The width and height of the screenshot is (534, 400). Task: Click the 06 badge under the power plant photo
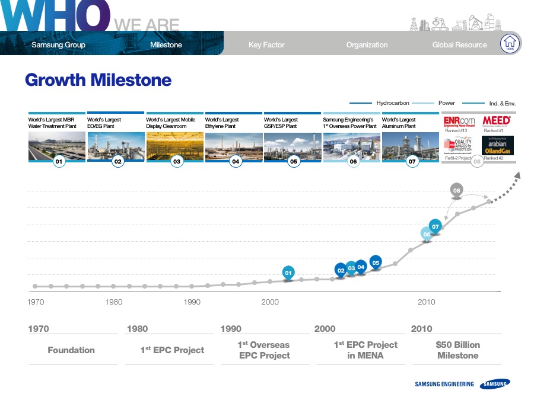(x=354, y=161)
